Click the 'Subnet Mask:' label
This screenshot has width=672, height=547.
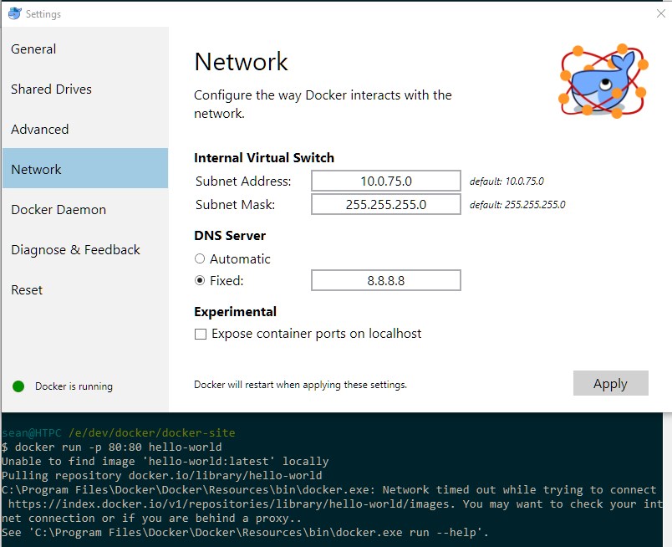(x=235, y=205)
